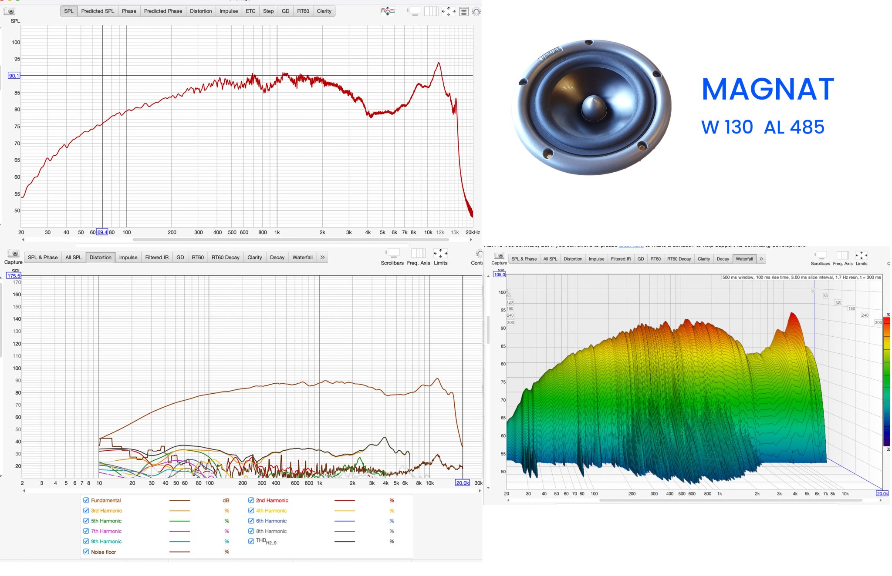Click right scroll arrow below SPL graph
Image resolution: width=892 pixels, height=576 pixels.
pos(470,239)
